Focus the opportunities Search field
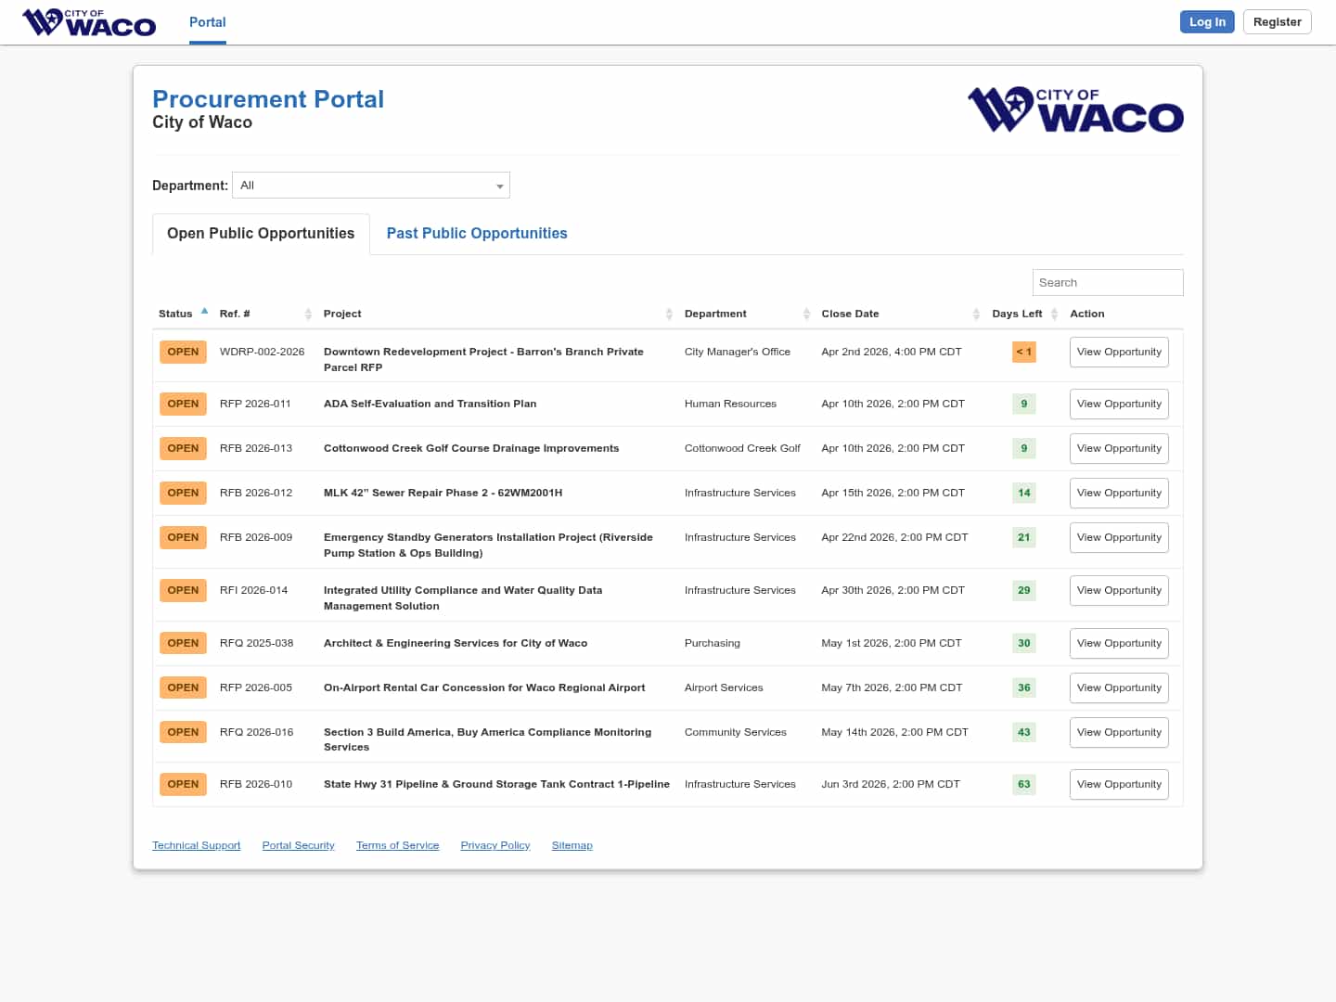1336x1002 pixels. 1107,283
